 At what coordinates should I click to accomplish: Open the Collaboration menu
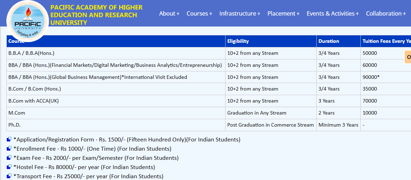click(x=386, y=13)
